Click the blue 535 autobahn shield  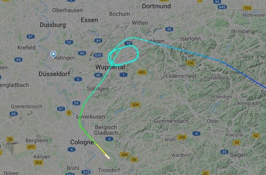(x=98, y=55)
